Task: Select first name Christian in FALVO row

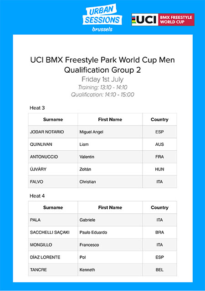Action: [x=88, y=182]
